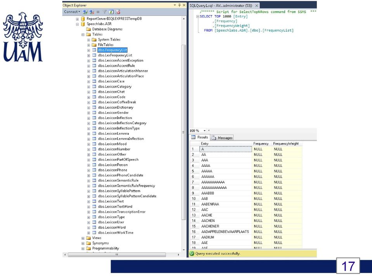The image size is (372, 278).
Task: Click Entry cell containing AACHENER
Action: coord(226,226)
